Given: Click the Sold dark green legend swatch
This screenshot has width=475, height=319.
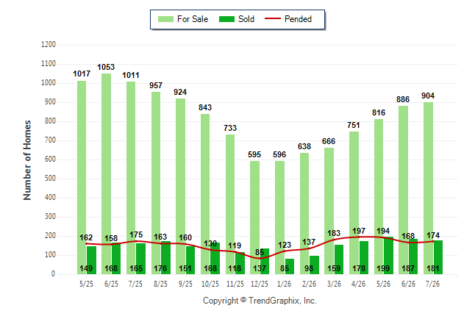Looking at the screenshot, I should 227,19.
